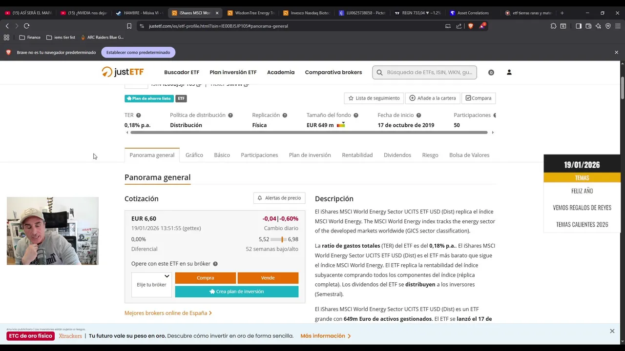625x351 pixels.
Task: Open the browser extensions puzzle icon
Action: [x=553, y=26]
